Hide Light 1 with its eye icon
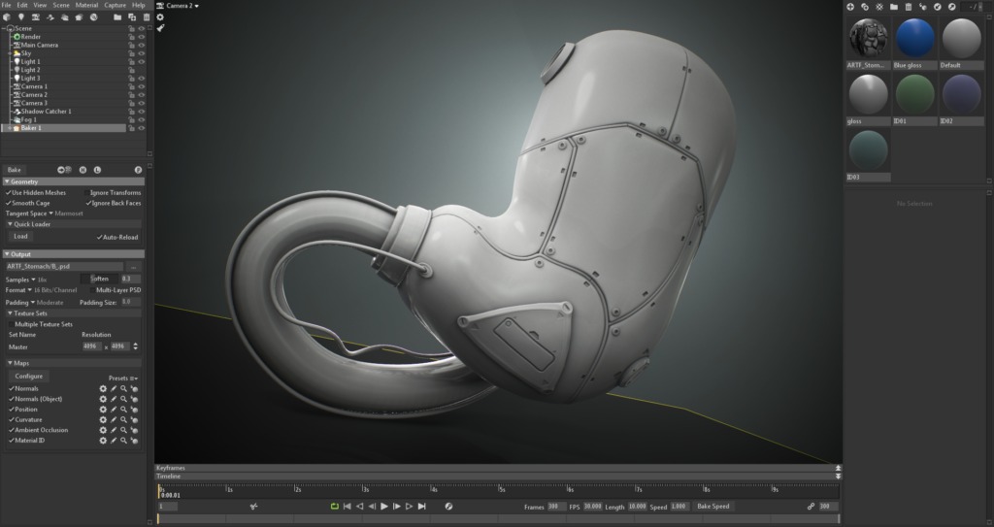Viewport: 994px width, 527px height. click(x=142, y=62)
